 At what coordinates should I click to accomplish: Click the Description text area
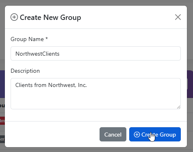pos(95,93)
